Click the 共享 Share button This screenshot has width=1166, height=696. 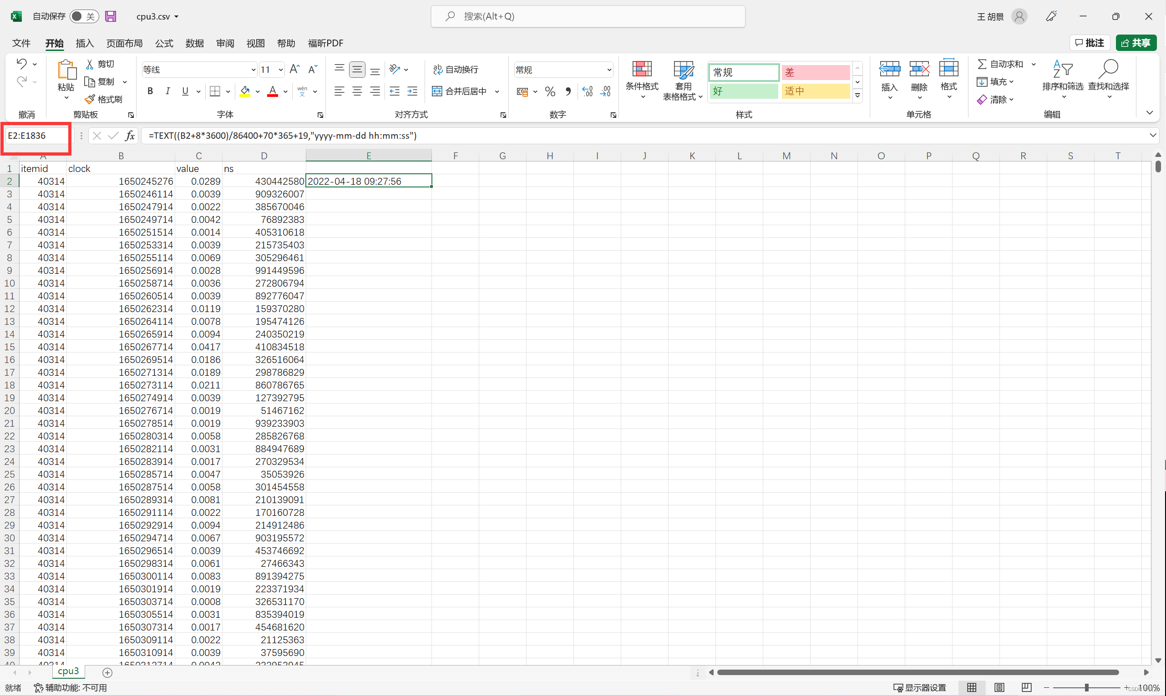pos(1136,43)
